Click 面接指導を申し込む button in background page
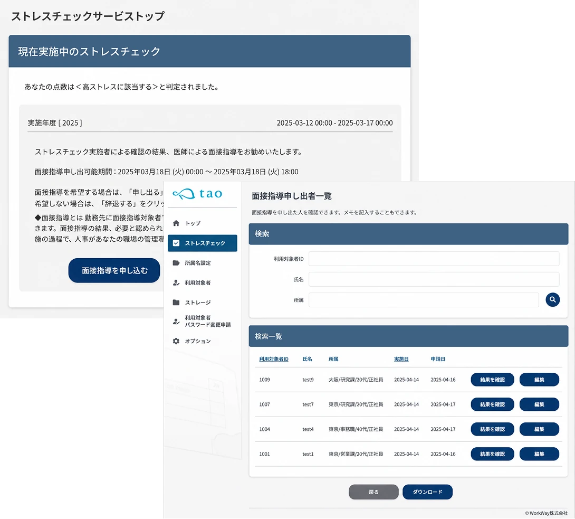 tap(114, 270)
